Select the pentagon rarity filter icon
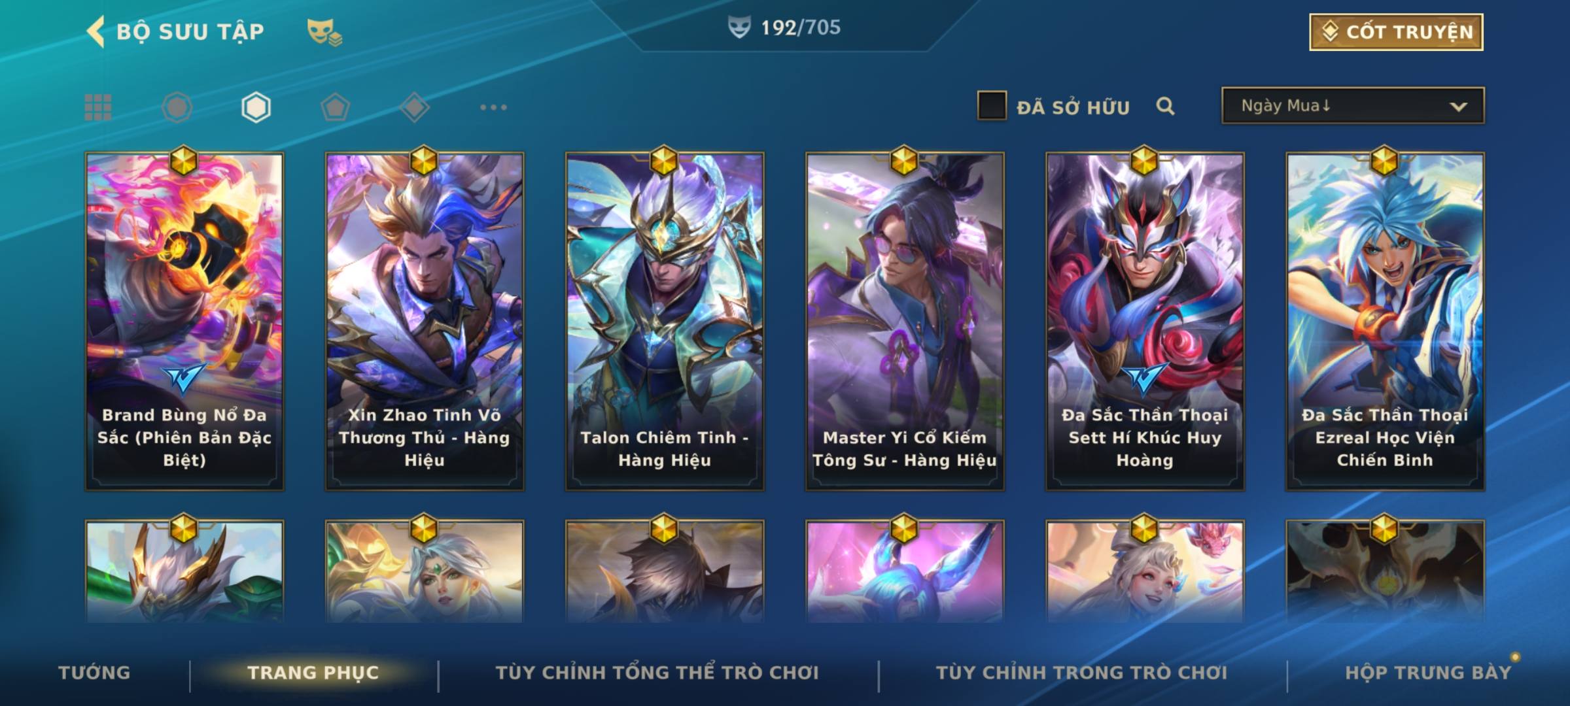This screenshot has height=706, width=1570. (x=335, y=107)
